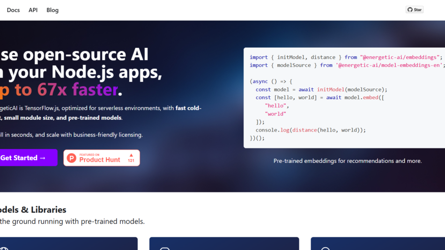
Task: Open the Featured on Product Hunt badge
Action: pyautogui.click(x=102, y=158)
